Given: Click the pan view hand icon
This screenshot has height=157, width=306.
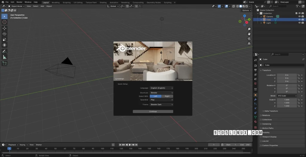Looking at the screenshot, I should (x=249, y=34).
